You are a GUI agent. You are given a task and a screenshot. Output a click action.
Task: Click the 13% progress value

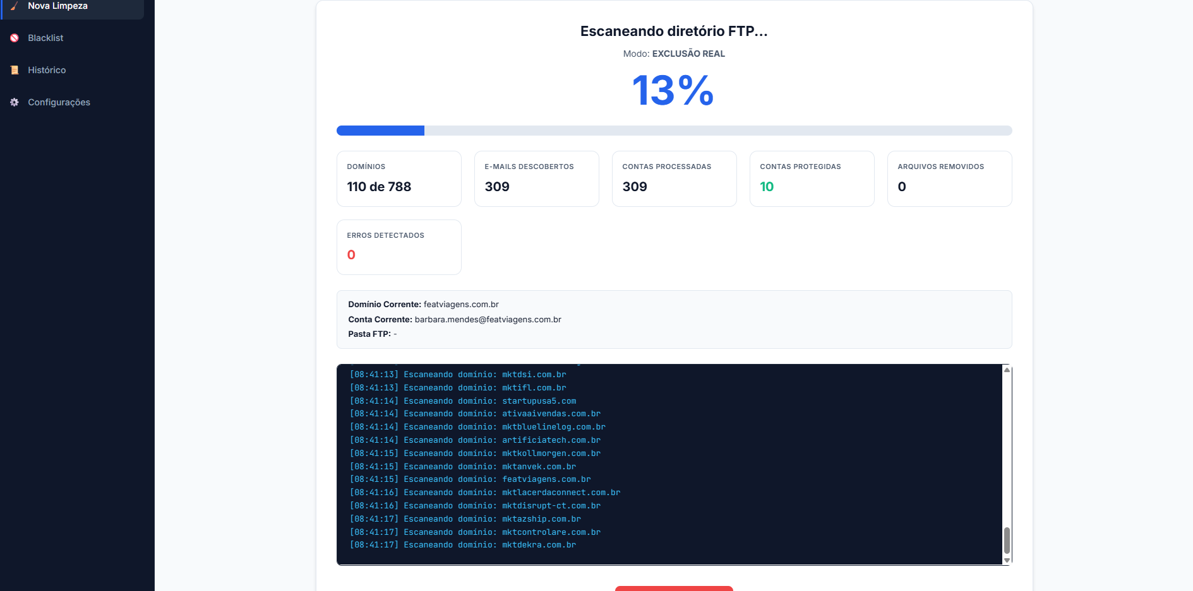(x=673, y=90)
